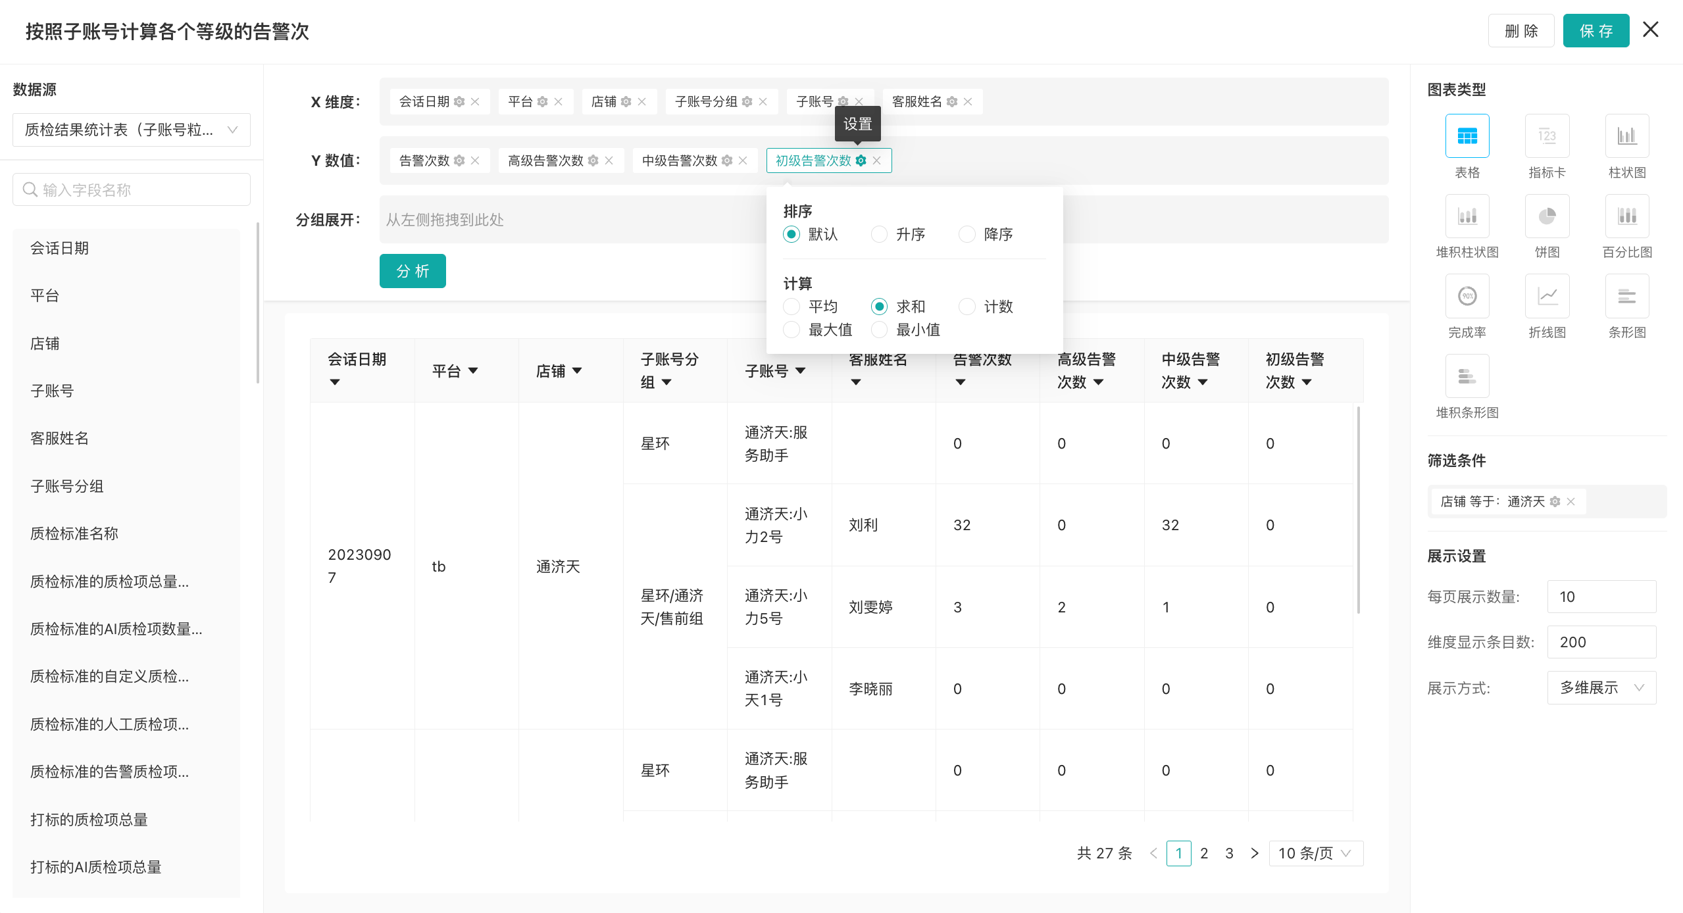Remove the 平台 dimension tag

click(558, 102)
